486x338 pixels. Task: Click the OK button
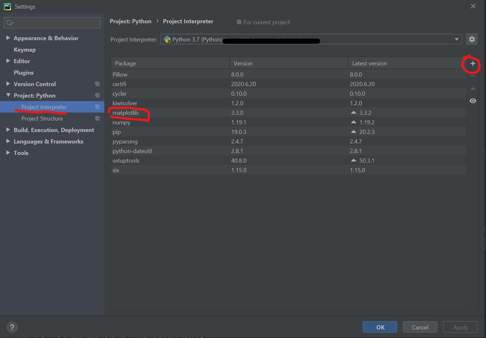tap(380, 327)
